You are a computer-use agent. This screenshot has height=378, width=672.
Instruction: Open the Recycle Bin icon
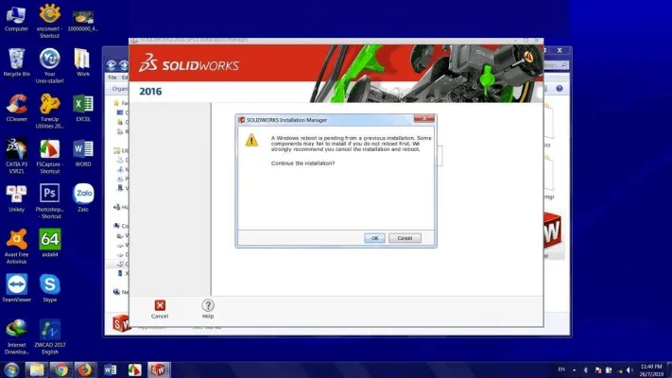pos(16,62)
